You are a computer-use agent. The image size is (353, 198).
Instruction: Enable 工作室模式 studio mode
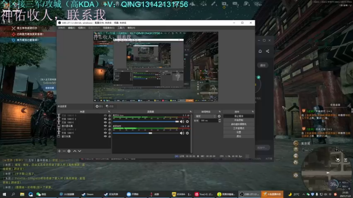239,128
